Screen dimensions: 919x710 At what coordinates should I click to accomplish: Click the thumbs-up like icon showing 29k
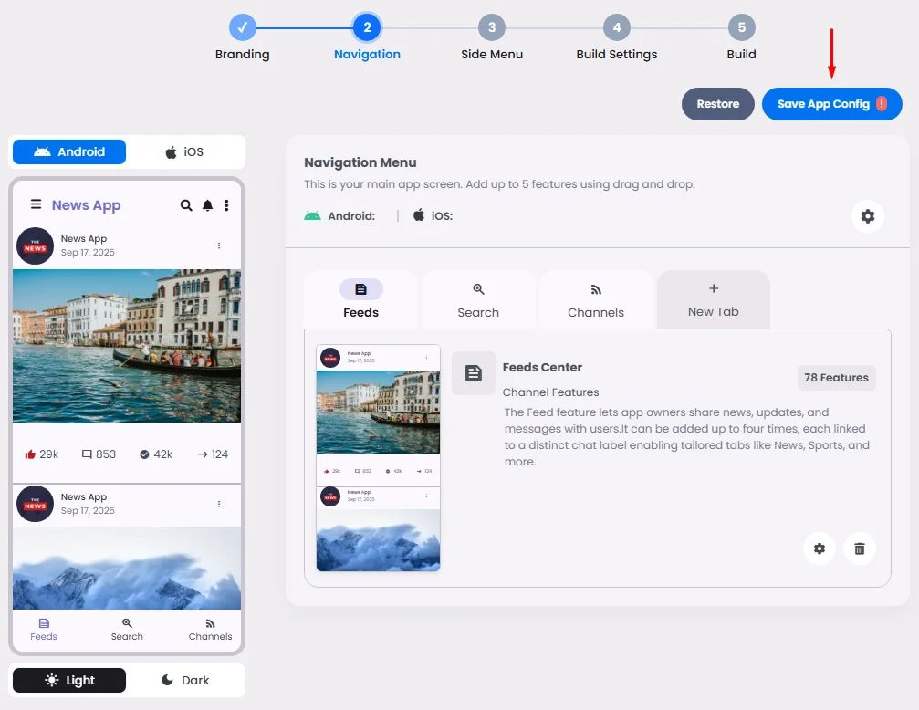30,454
